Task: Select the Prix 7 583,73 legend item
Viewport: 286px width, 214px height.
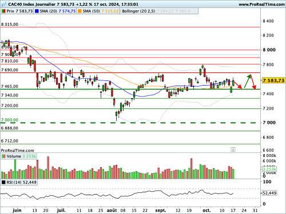Action: (x=17, y=11)
